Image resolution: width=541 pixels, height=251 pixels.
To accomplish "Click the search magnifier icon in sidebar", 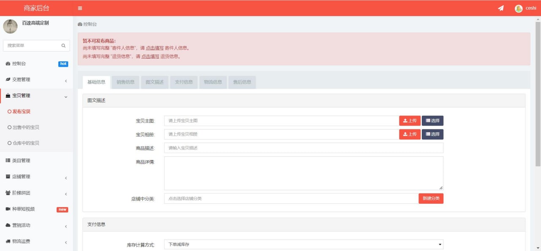I will (63, 46).
